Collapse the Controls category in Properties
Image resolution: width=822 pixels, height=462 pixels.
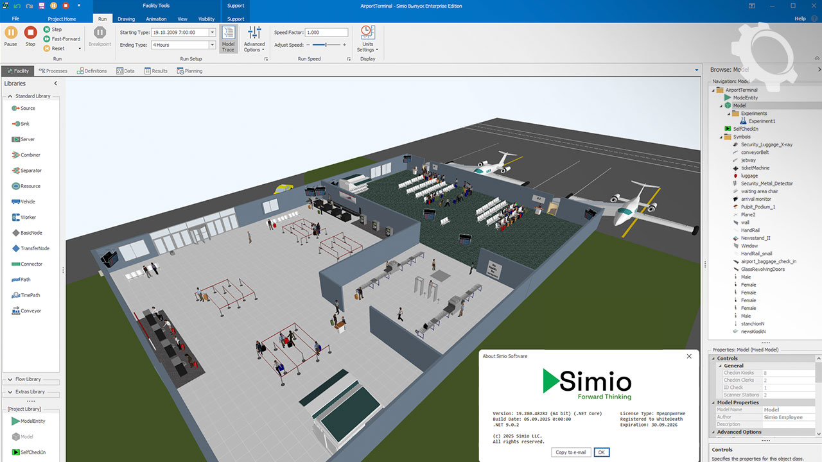pyautogui.click(x=713, y=359)
